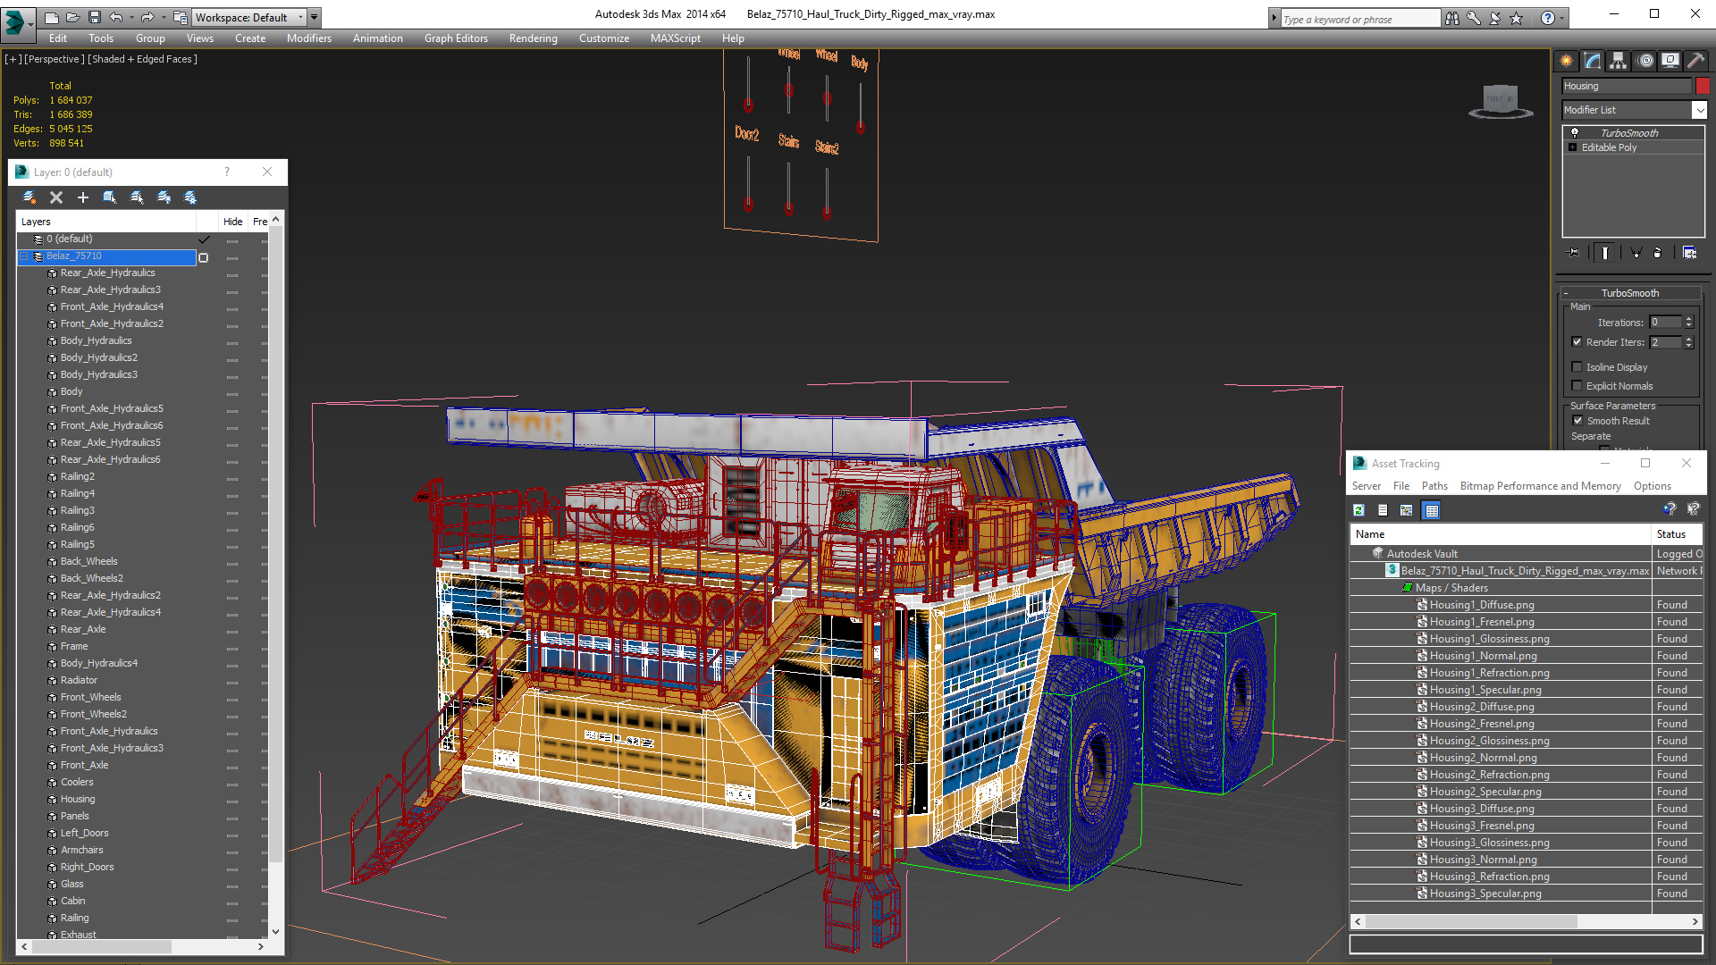Open the Modify command panel tab

click(1593, 61)
